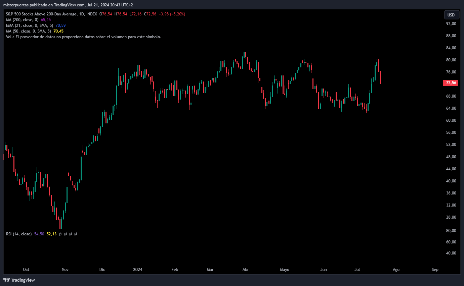Click the Abr label on time axis
Image resolution: width=464 pixels, height=286 pixels.
click(x=246, y=270)
